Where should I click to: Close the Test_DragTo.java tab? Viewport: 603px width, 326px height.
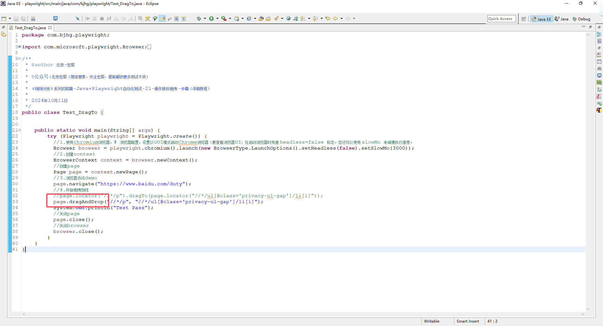pos(50,28)
